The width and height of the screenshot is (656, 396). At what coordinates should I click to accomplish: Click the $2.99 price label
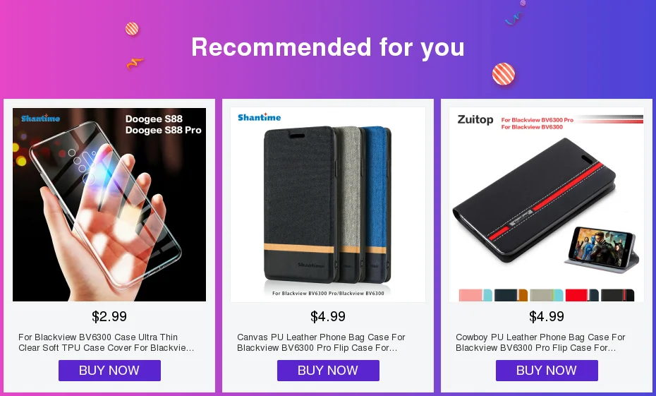click(109, 316)
